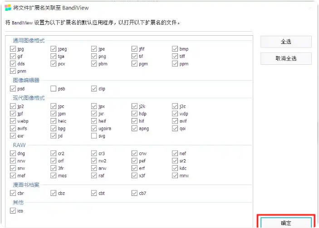
Task: Toggle the x3f checkbox
Action: tap(134, 176)
